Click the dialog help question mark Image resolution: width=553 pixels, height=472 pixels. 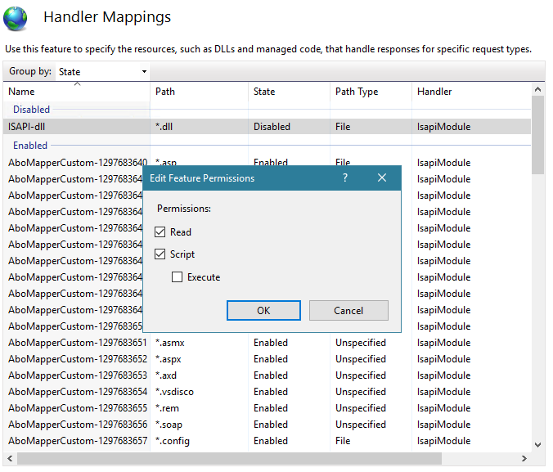point(344,178)
